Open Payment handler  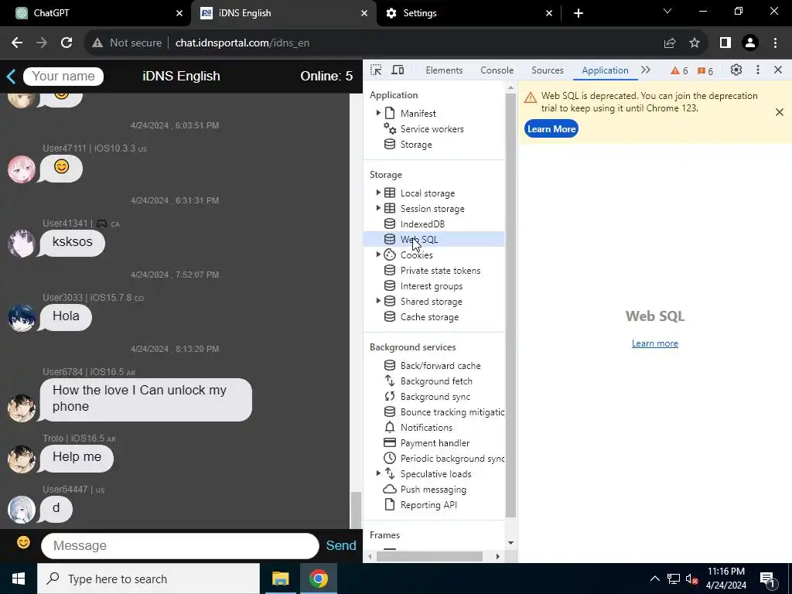[435, 443]
